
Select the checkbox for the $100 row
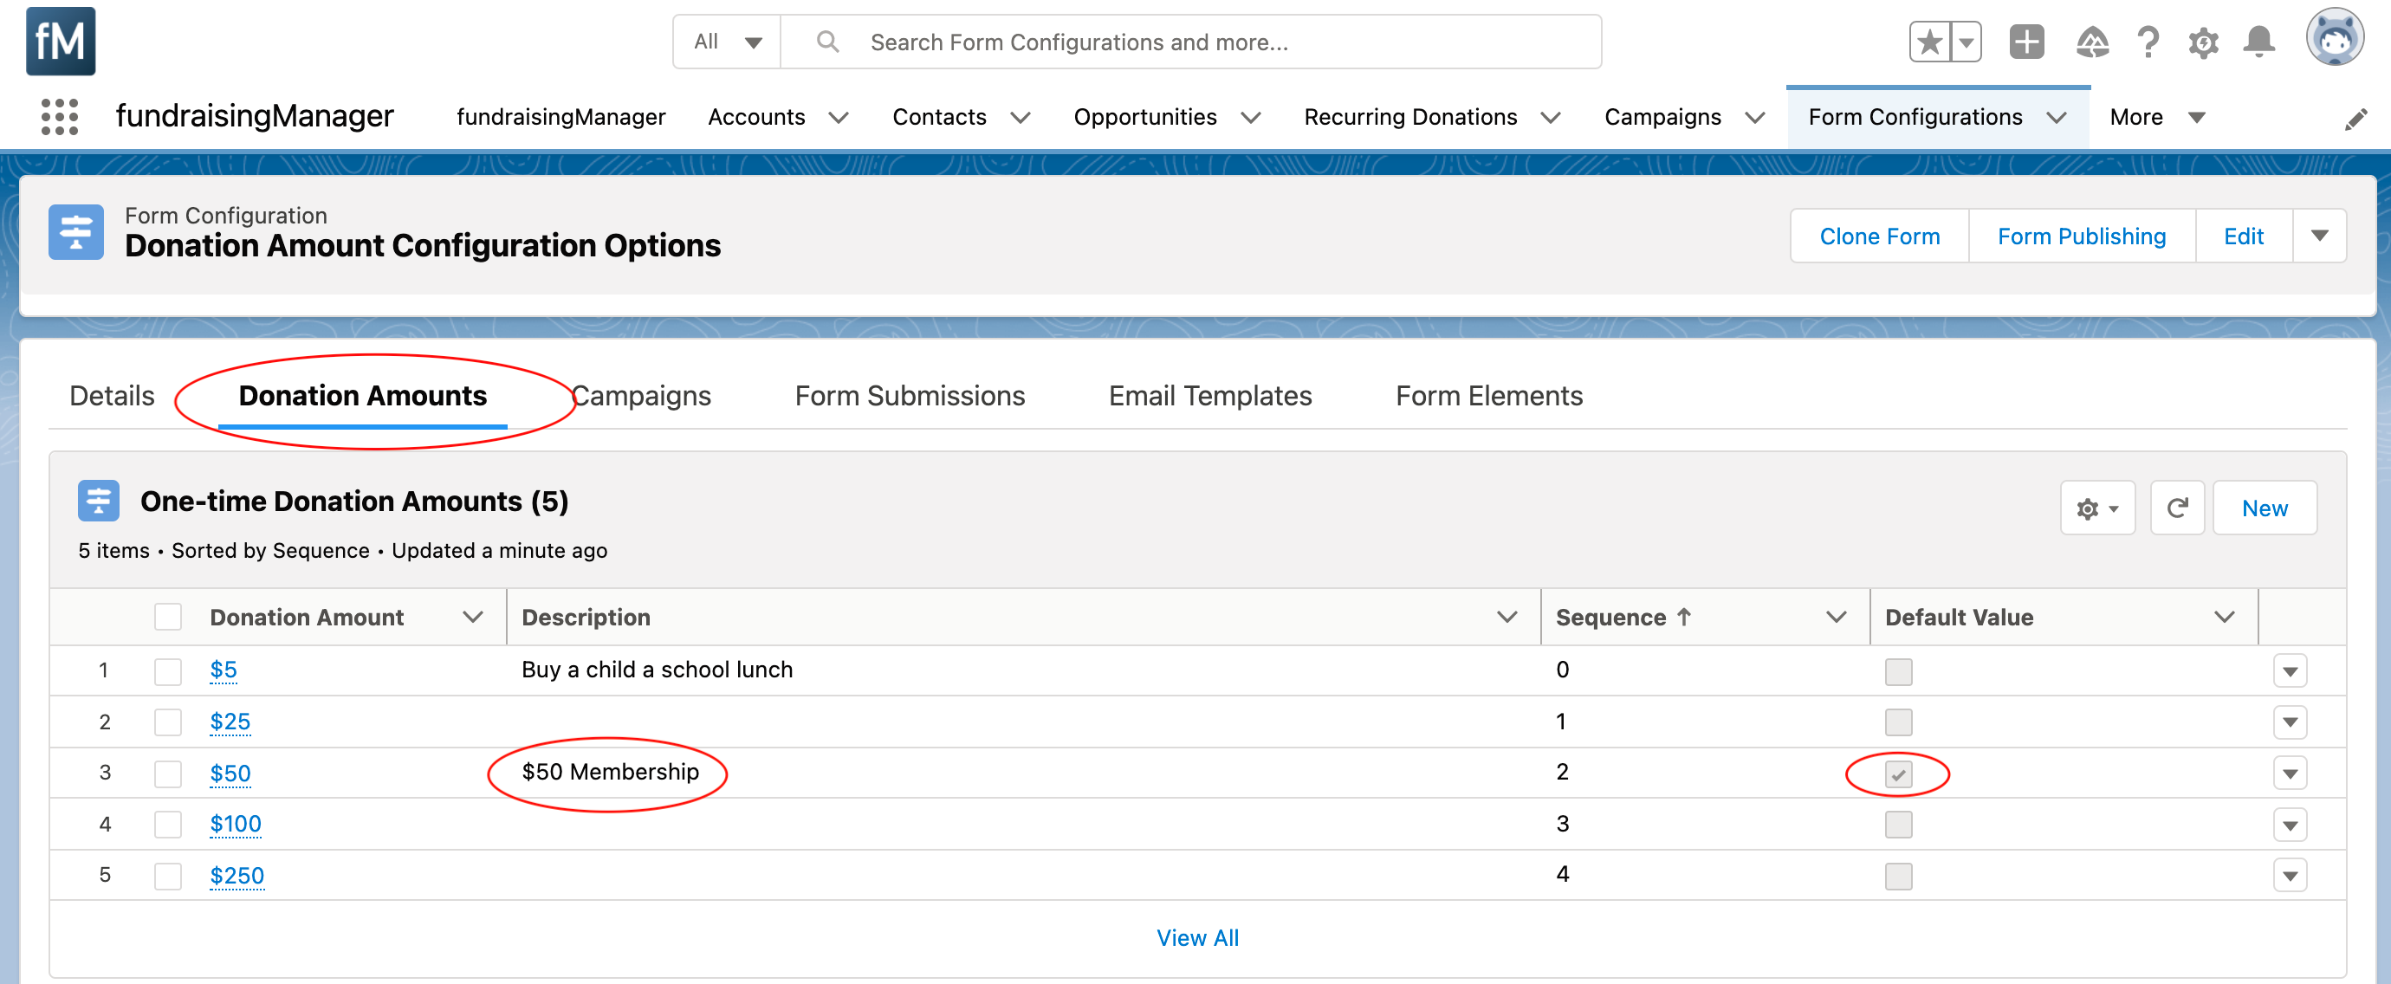[x=168, y=825]
